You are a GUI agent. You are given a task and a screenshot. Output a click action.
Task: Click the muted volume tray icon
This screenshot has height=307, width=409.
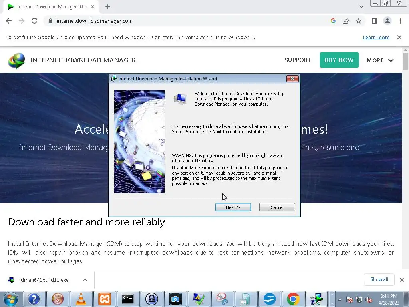(x=369, y=299)
